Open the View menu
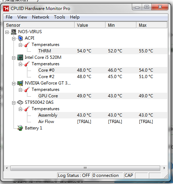This screenshot has width=173, height=184. (22, 17)
